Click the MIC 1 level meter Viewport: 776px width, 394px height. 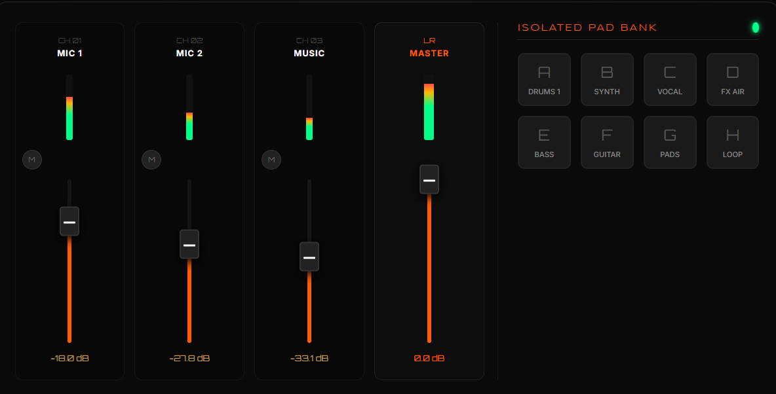tap(69, 107)
